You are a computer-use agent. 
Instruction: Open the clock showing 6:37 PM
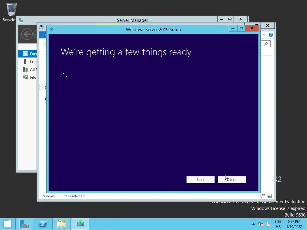[x=294, y=224]
